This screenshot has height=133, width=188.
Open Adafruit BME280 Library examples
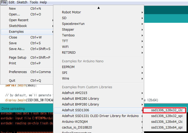[x=98, y=99]
